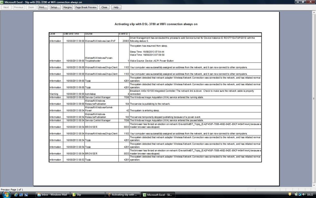
Task: Click the Excel icon in the title bar
Action: tap(2, 2)
